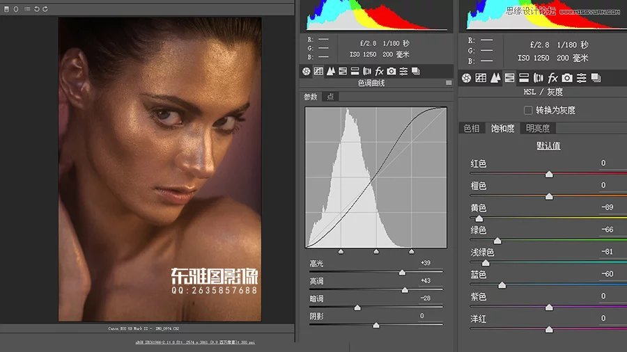Viewport: 627px width, 352px height.
Task: Click highlighted HSL icon above HSL / 灰度 title
Action: pos(509,78)
